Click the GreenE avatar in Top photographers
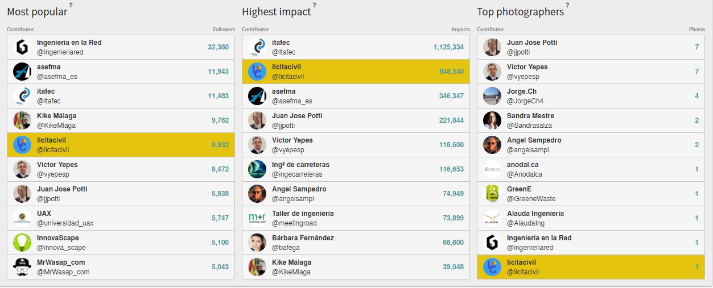This screenshot has width=713, height=288. click(492, 194)
